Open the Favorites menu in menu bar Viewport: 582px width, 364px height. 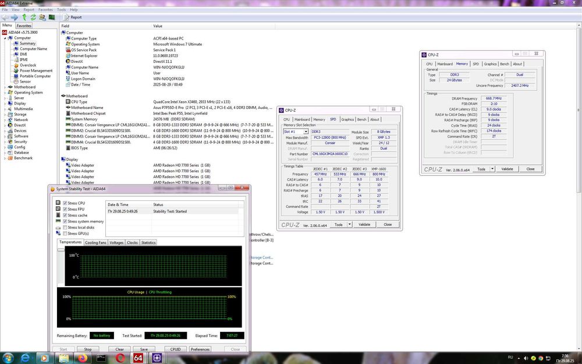[45, 10]
